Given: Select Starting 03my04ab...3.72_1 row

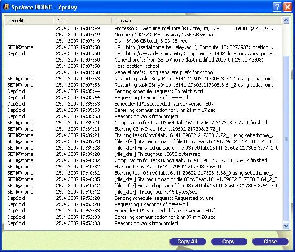Looking at the screenshot, I should tap(143, 129).
